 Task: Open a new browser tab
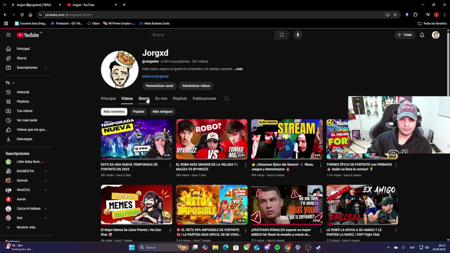pos(124,5)
